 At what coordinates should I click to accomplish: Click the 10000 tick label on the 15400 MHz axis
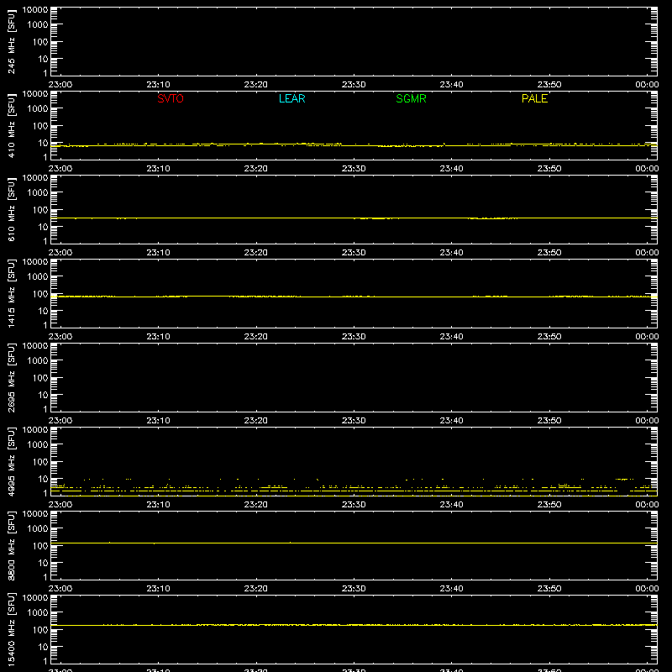tap(35, 598)
